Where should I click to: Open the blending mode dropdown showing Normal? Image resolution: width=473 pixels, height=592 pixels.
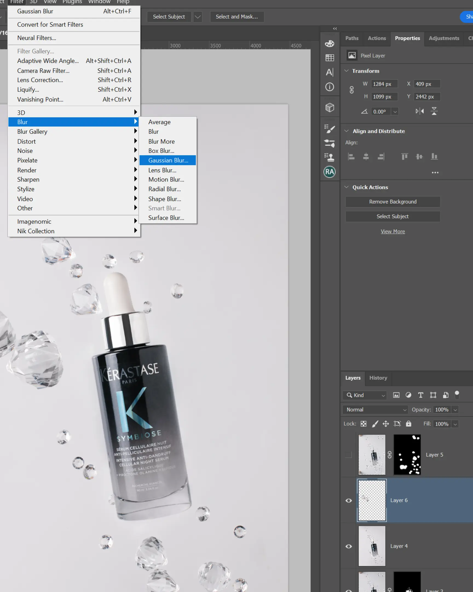point(375,409)
